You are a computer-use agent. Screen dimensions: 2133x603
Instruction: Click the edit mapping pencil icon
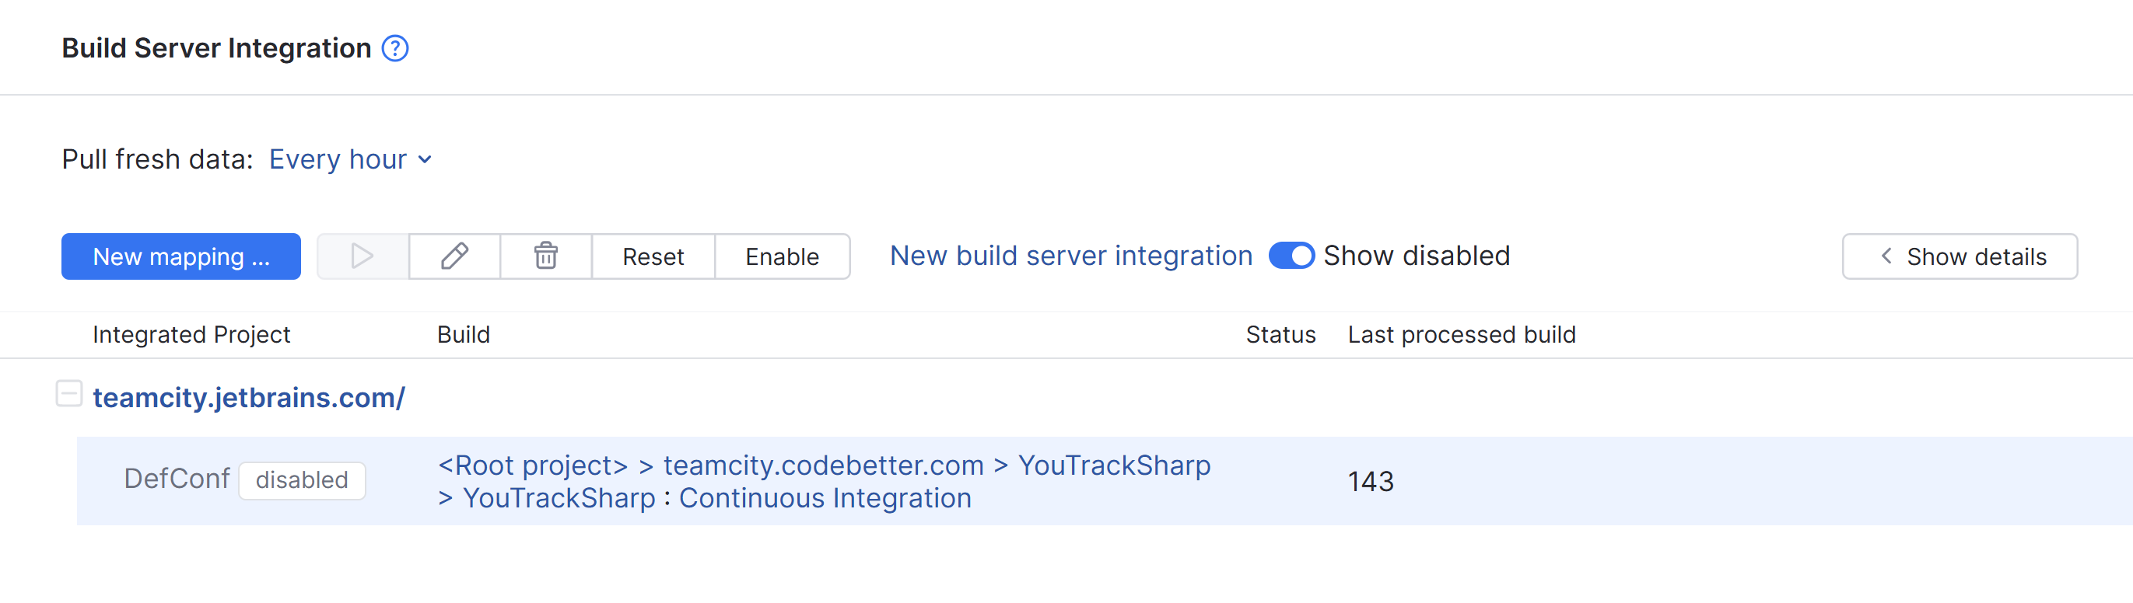(x=454, y=256)
